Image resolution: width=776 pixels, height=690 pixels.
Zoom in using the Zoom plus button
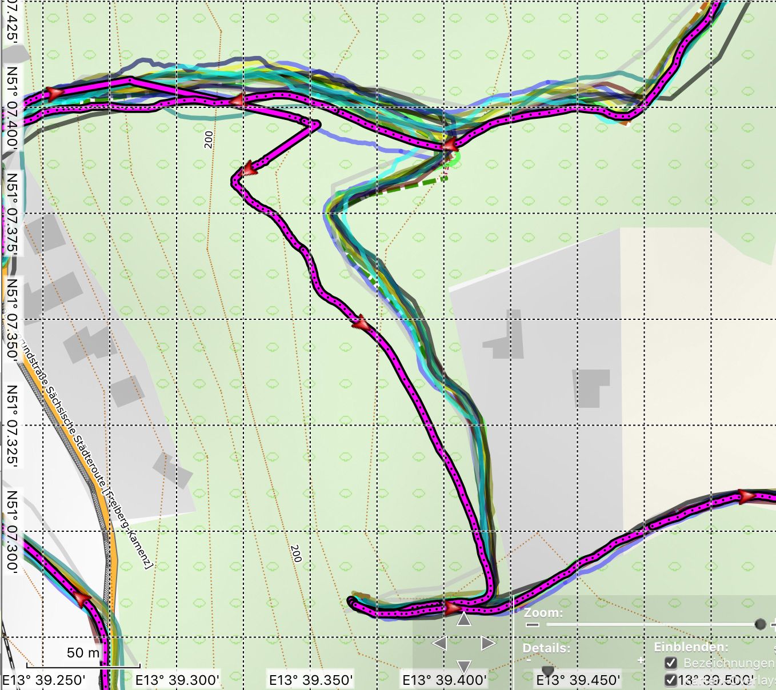pos(774,625)
